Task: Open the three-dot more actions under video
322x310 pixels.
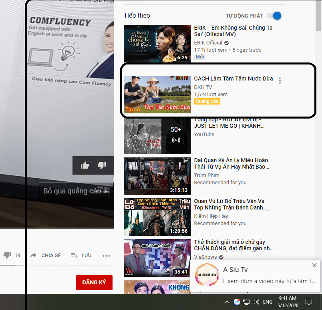Action: point(106,256)
